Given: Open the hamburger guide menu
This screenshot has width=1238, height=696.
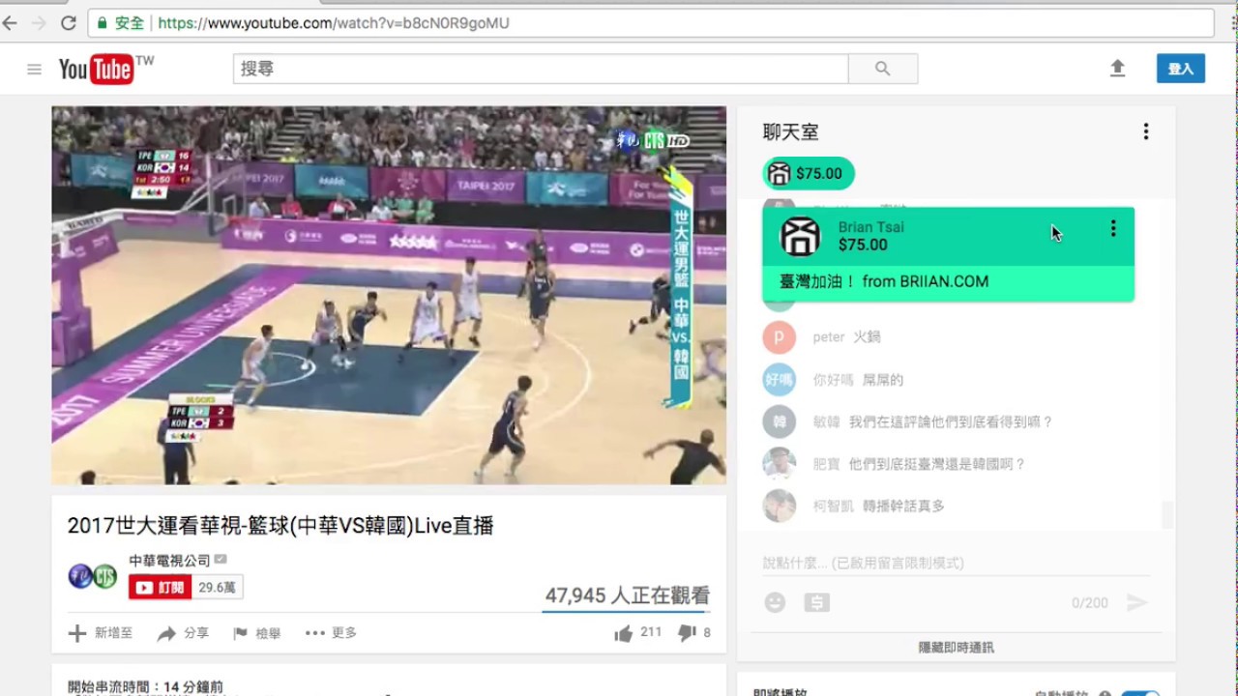Looking at the screenshot, I should [34, 69].
